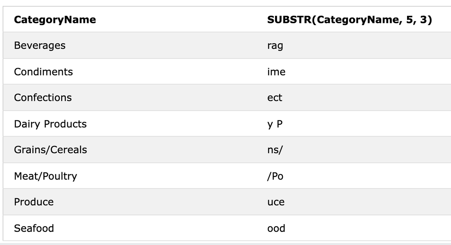The height and width of the screenshot is (245, 451).
Task: Click empty space right of 'Seafood' text
Action: (156, 228)
